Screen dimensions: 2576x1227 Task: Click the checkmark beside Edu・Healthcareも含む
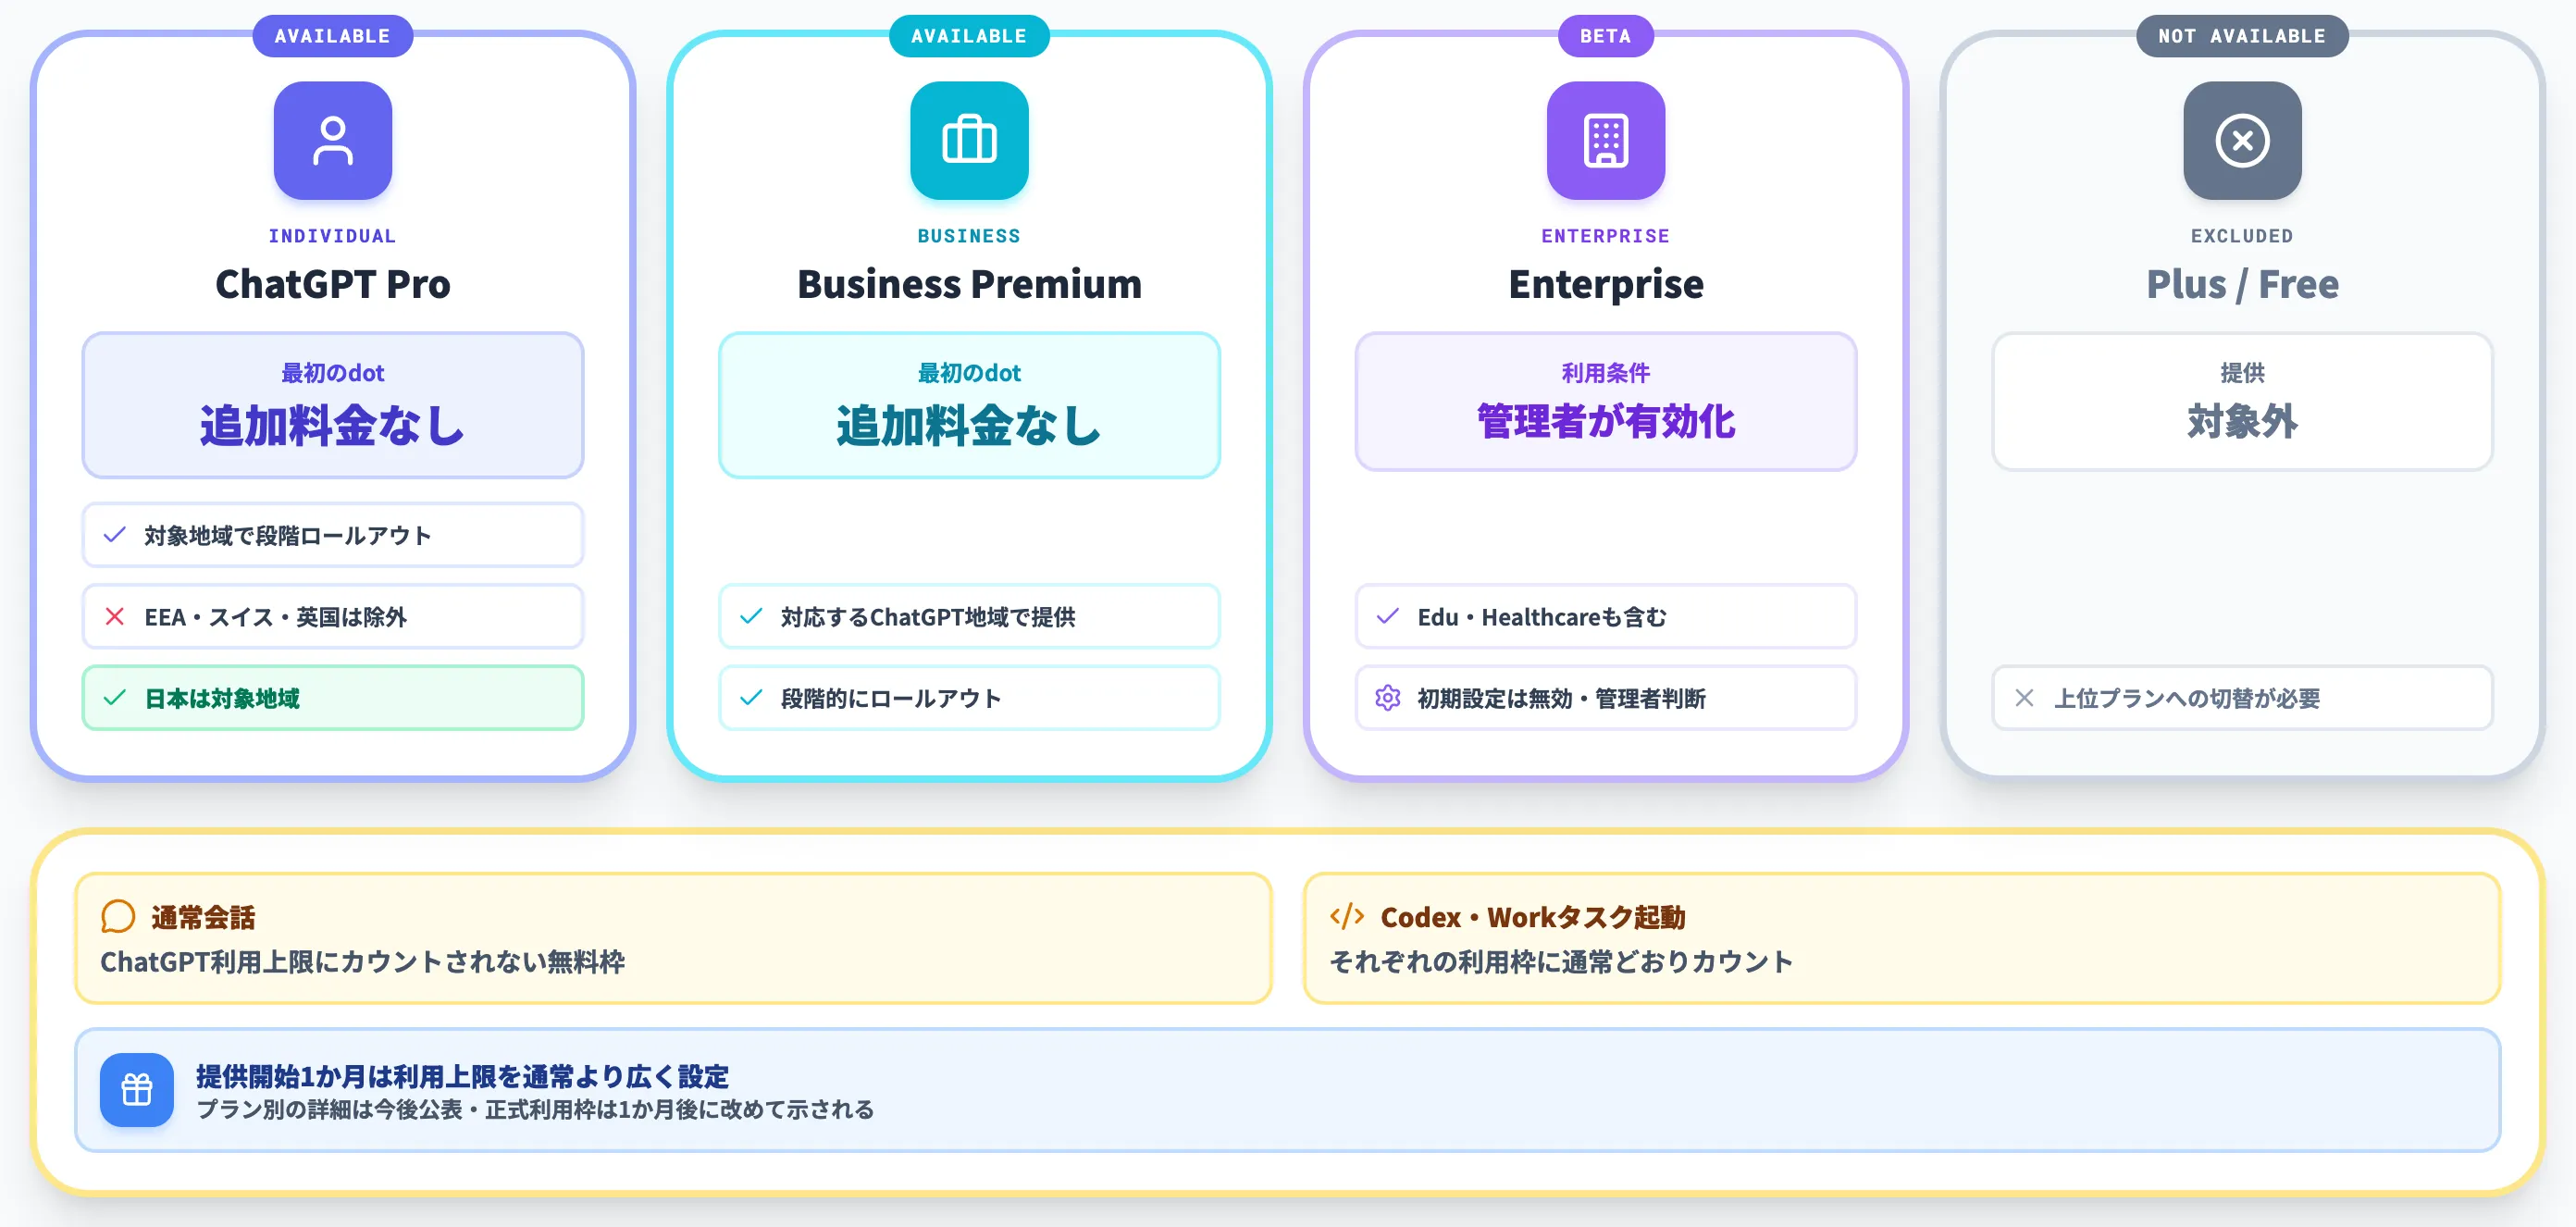coord(1387,617)
